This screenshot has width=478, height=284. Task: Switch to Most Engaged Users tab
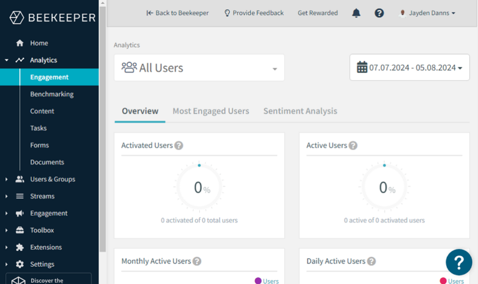(x=211, y=111)
